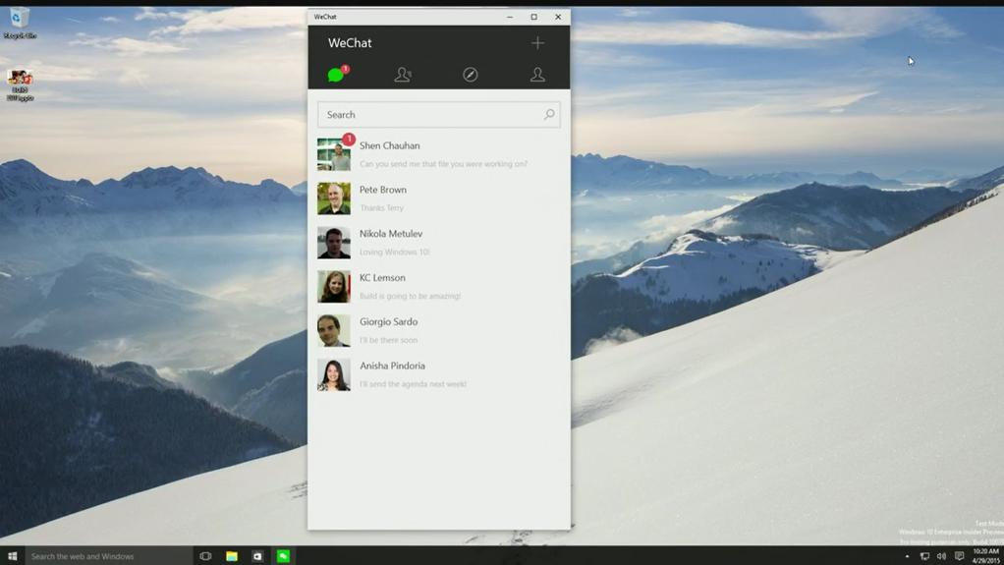Click the magnifier icon in search box
The width and height of the screenshot is (1004, 565).
click(x=549, y=115)
